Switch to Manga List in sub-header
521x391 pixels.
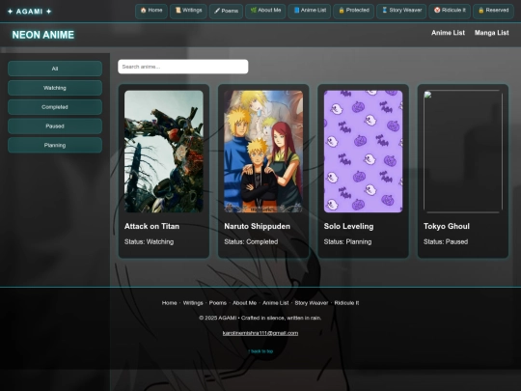click(491, 33)
